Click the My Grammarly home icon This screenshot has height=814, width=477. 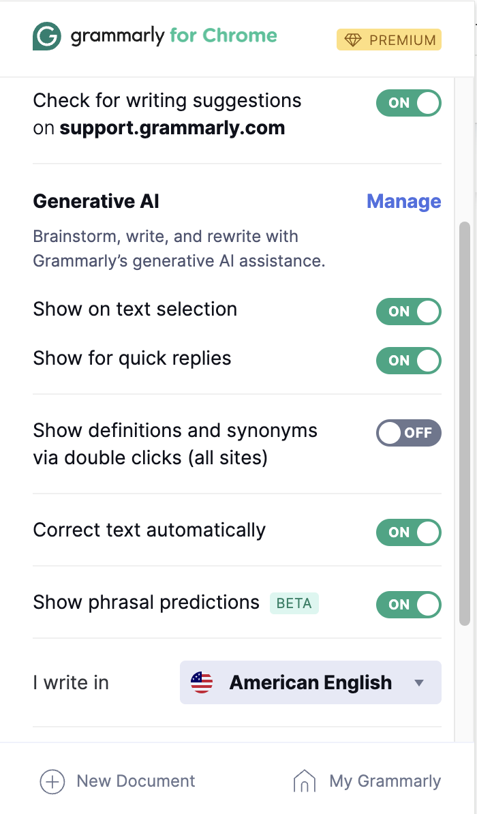[304, 781]
